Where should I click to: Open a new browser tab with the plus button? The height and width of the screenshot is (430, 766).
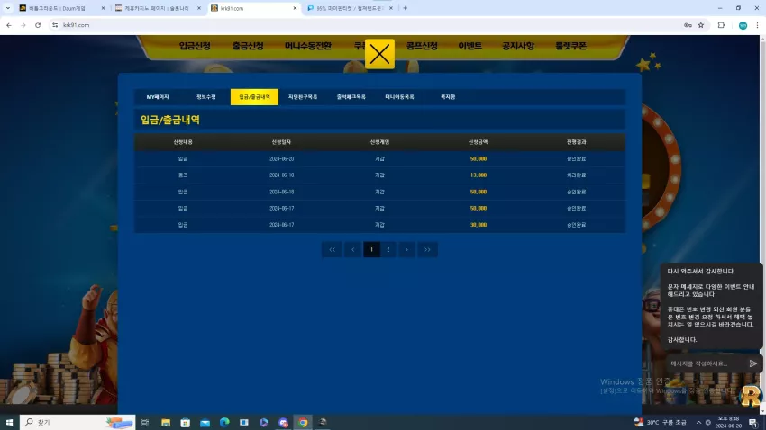405,8
